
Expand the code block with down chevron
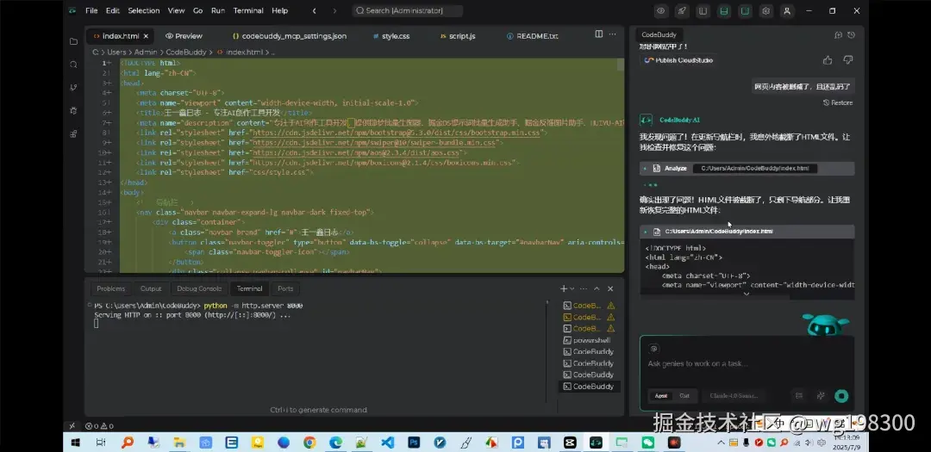(747, 294)
